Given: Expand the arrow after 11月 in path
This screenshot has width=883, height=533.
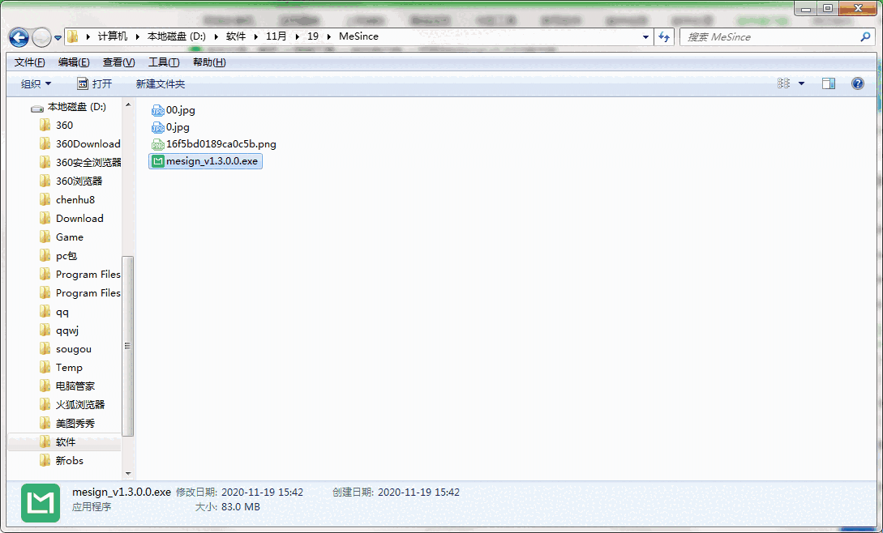Looking at the screenshot, I should [x=297, y=36].
